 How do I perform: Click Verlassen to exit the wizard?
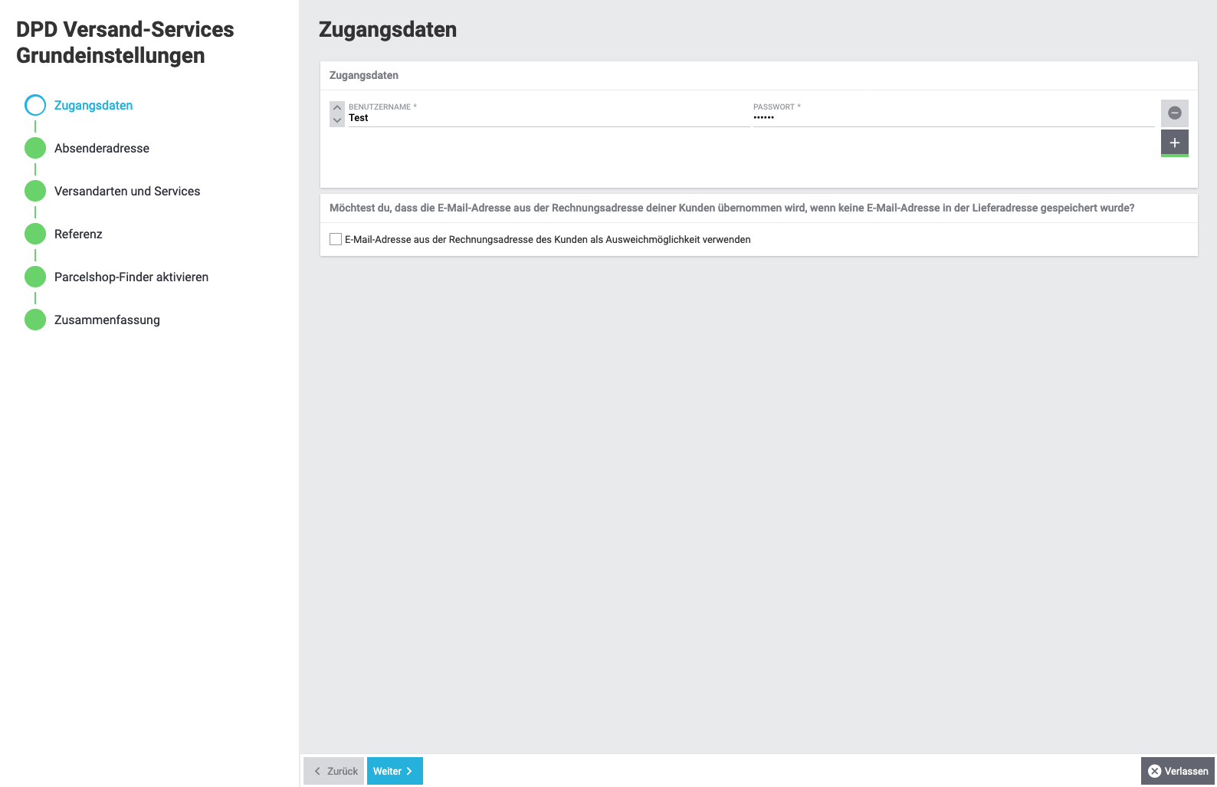[1178, 771]
